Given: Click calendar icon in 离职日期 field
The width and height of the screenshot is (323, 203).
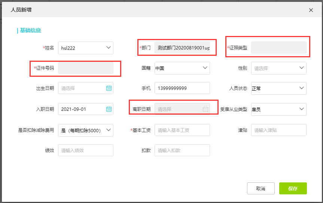Looking at the screenshot, I should pyautogui.click(x=205, y=109).
